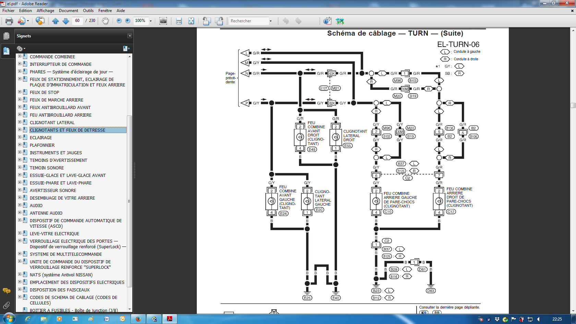Select the AUDIO bookmark
The height and width of the screenshot is (324, 576).
[x=36, y=206]
